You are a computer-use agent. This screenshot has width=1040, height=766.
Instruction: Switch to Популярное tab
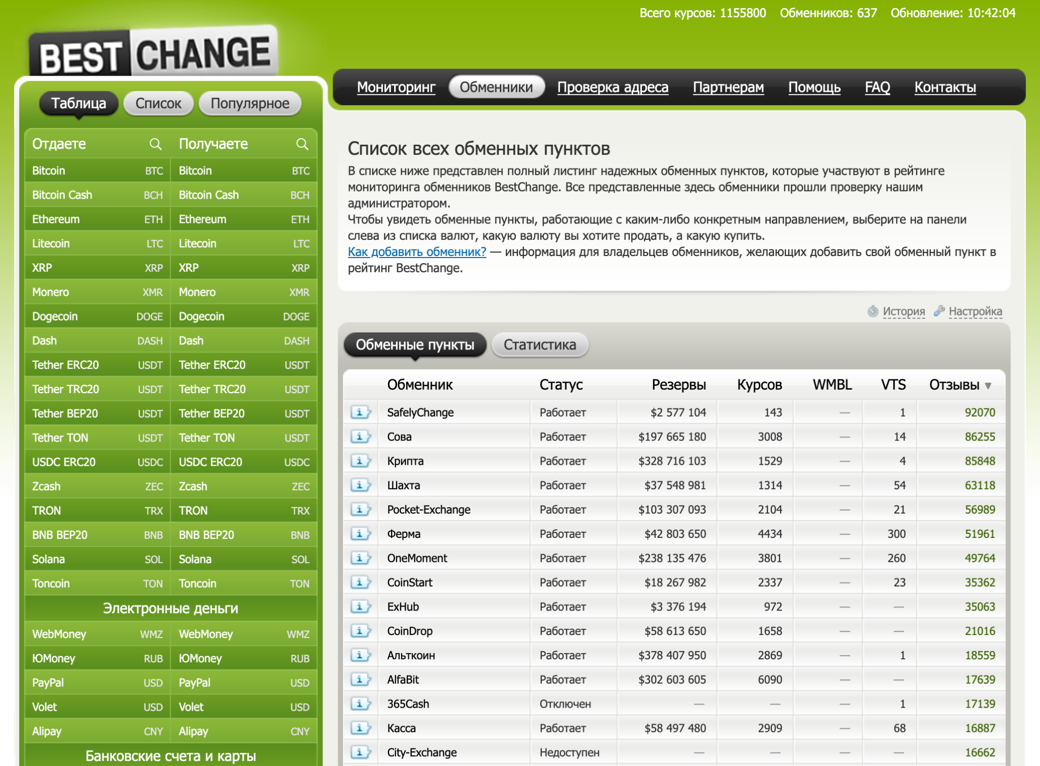(x=250, y=104)
